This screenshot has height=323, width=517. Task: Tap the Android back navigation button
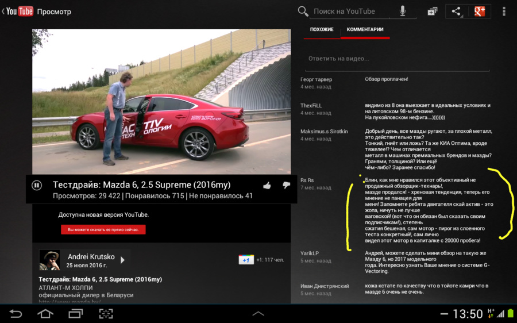(x=16, y=313)
